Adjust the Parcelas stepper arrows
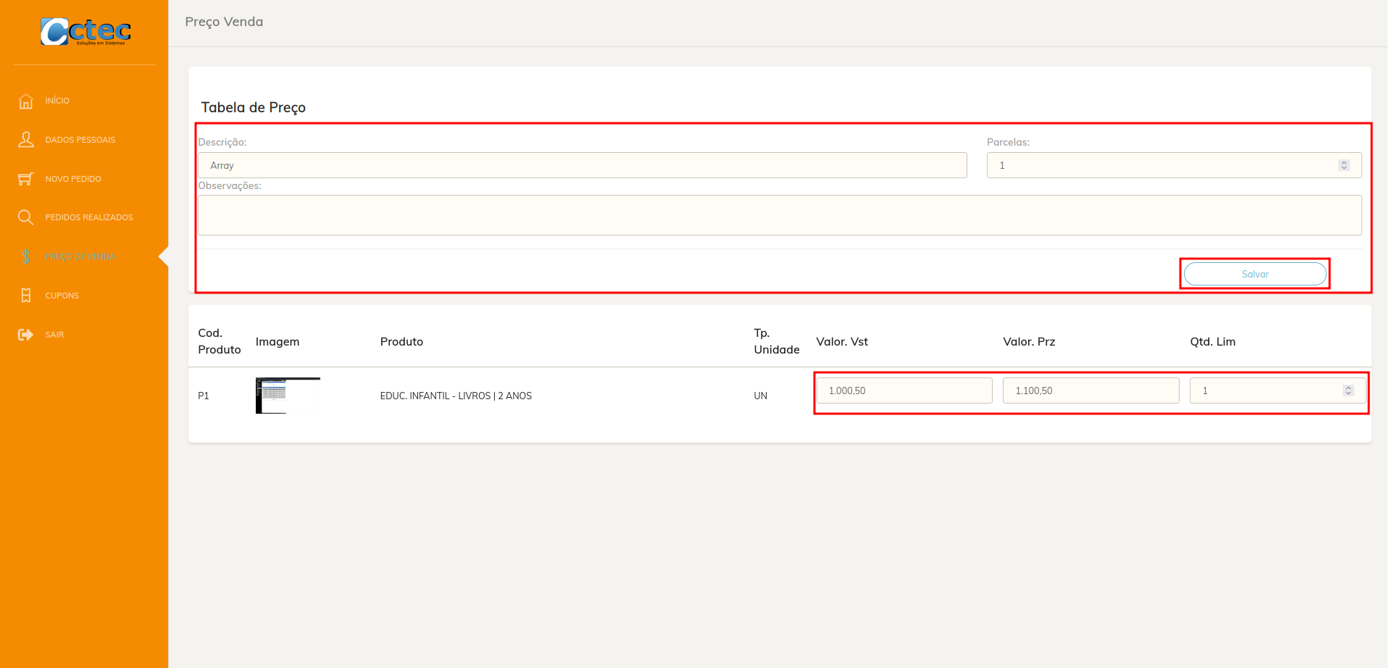Viewport: 1397px width, 668px height. click(1343, 165)
